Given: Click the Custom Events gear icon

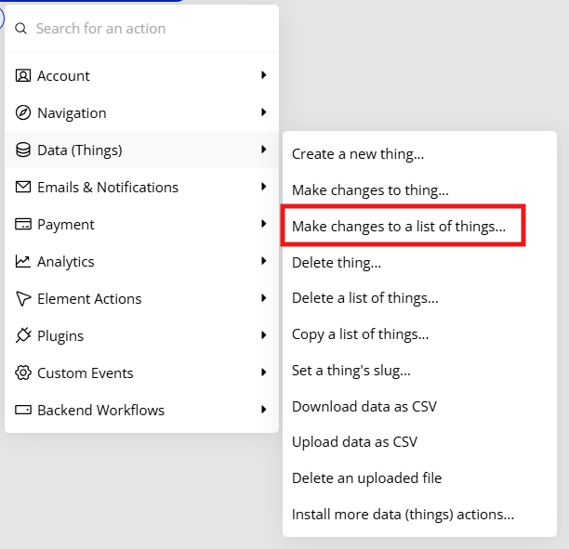Looking at the screenshot, I should coord(23,373).
